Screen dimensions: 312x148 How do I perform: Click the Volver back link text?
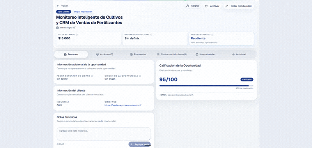(64, 6)
